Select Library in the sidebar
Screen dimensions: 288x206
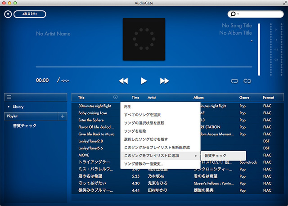tap(18, 107)
